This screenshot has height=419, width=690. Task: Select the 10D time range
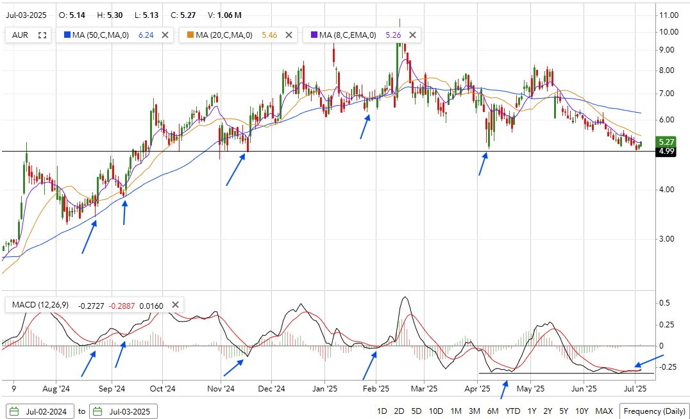click(435, 411)
